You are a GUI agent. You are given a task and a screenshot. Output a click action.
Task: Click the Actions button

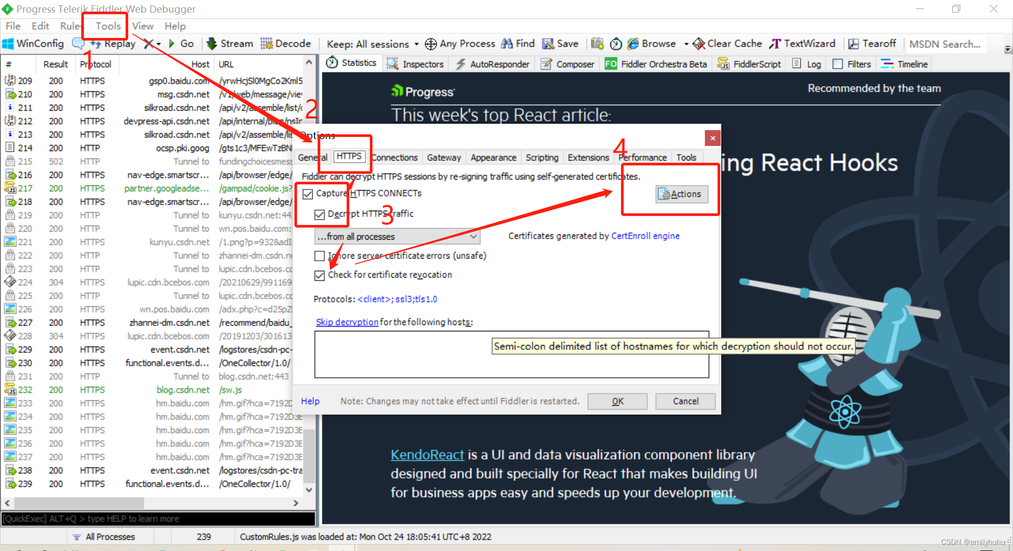(x=682, y=194)
